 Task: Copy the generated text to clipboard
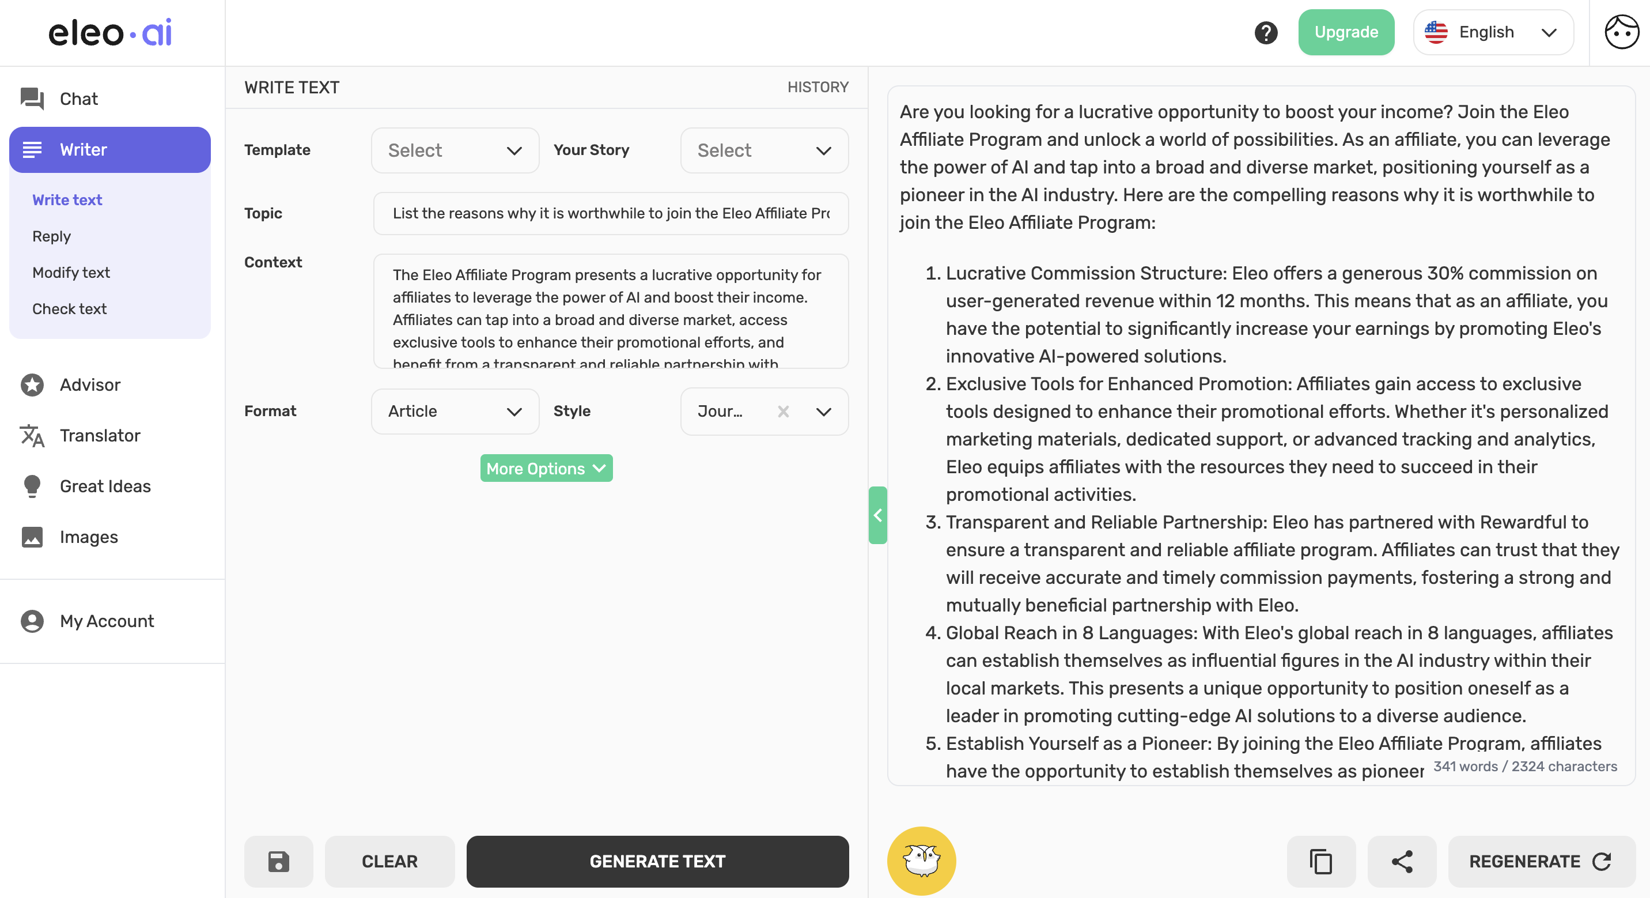pos(1321,861)
